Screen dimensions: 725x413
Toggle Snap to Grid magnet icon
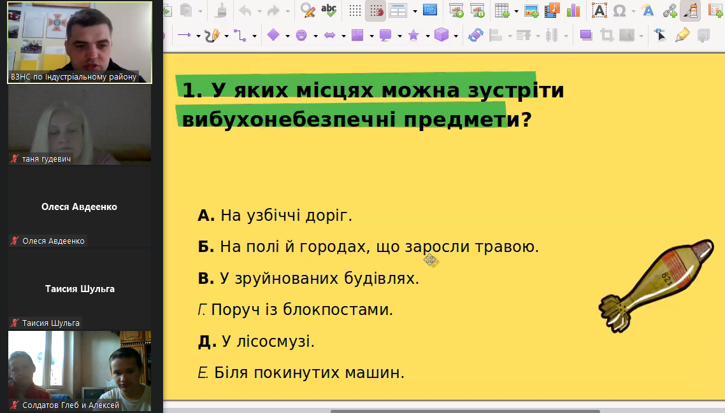click(376, 10)
